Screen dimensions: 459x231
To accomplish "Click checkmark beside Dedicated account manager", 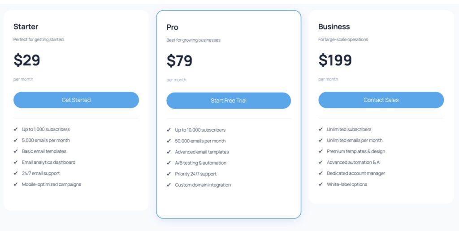I will [x=320, y=173].
